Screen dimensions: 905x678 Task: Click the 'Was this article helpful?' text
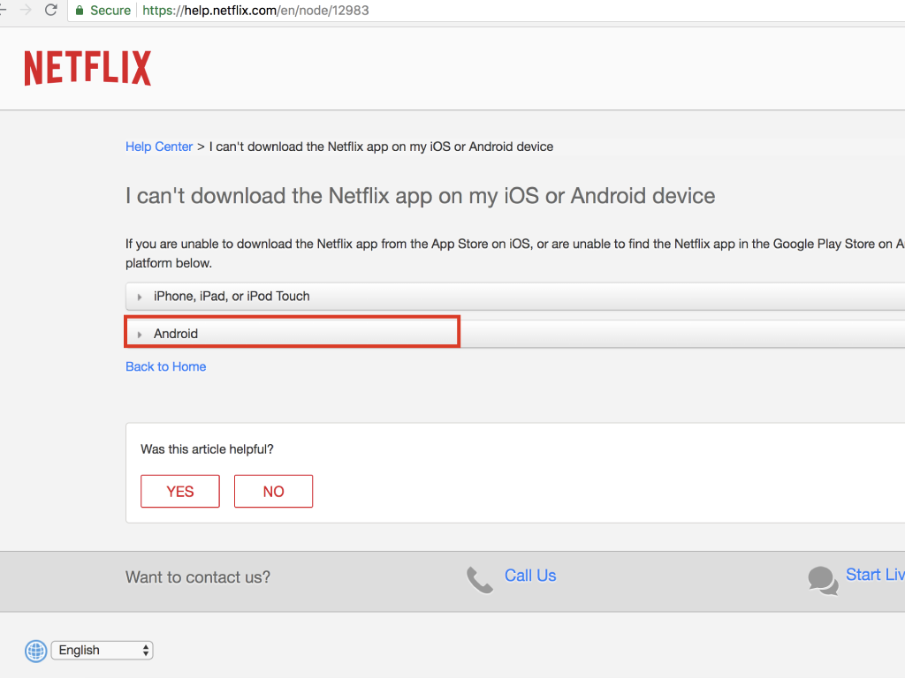[207, 449]
